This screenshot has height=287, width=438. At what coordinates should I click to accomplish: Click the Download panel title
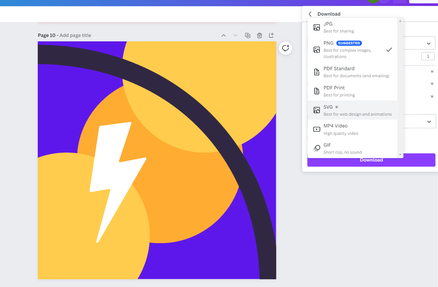(329, 14)
